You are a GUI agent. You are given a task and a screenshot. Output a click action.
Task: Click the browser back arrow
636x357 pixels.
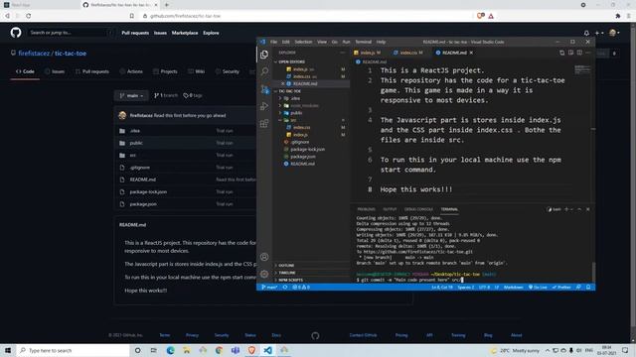point(7,16)
